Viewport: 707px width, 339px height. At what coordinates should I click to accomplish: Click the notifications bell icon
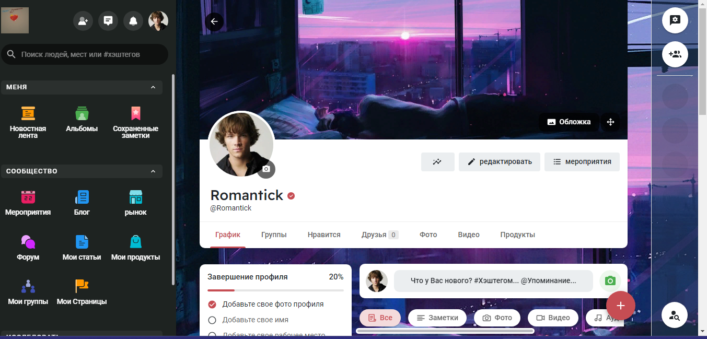[133, 21]
